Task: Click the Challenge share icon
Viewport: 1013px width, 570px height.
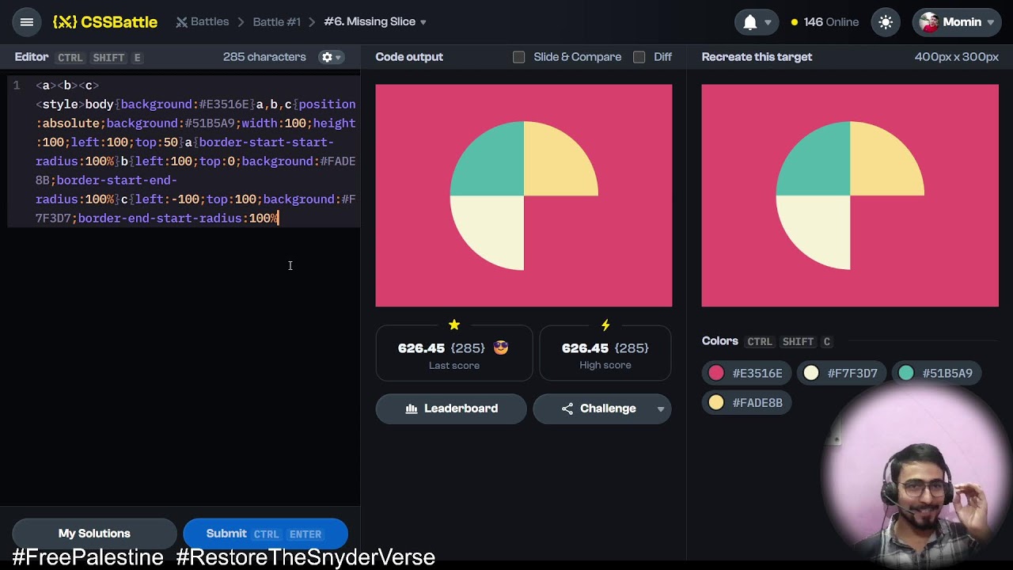Action: 567,408
